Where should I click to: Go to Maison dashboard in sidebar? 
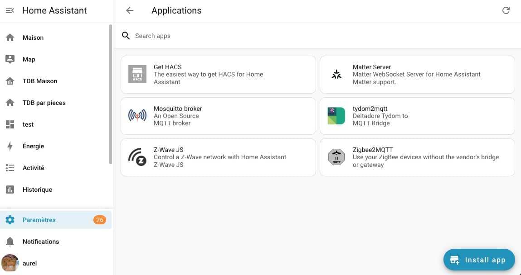pyautogui.click(x=33, y=38)
